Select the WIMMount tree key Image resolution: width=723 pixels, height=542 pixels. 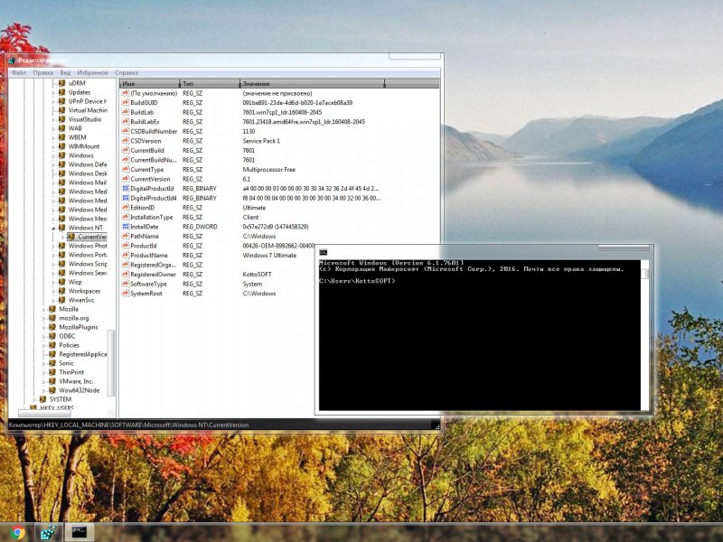coord(84,146)
